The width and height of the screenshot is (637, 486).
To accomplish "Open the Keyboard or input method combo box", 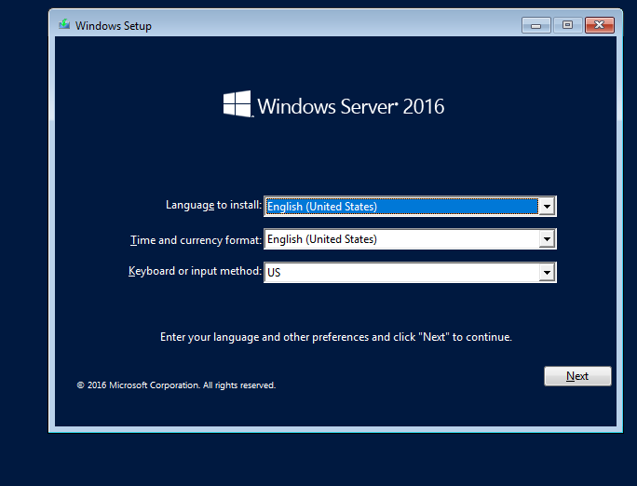I will click(410, 272).
